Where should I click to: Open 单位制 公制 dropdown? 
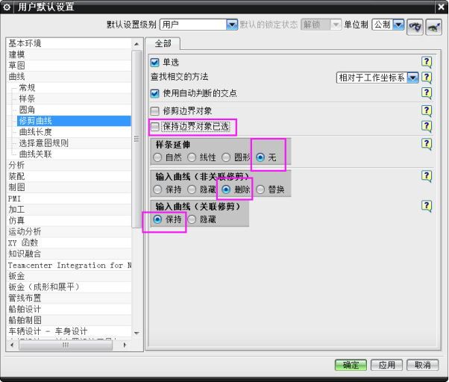point(398,25)
